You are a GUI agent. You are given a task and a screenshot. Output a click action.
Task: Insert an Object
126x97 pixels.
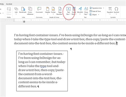tap(93, 15)
